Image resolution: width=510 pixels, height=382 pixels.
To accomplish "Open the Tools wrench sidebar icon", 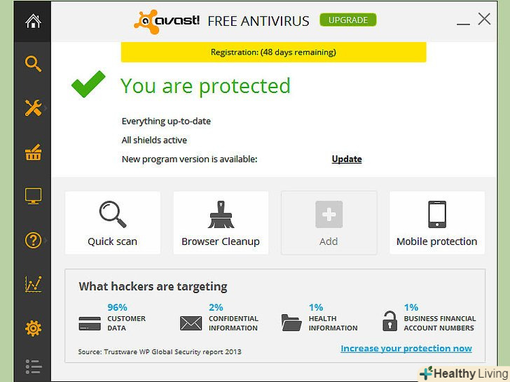I will (x=32, y=108).
